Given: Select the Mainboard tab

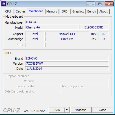Looking at the screenshot, I should [36, 11].
